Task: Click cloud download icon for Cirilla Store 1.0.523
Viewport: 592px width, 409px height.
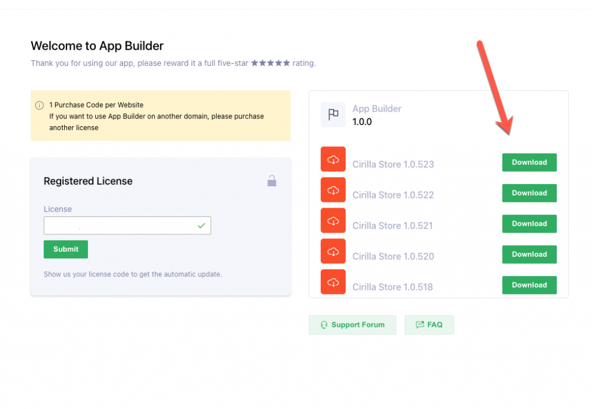Action: click(333, 159)
